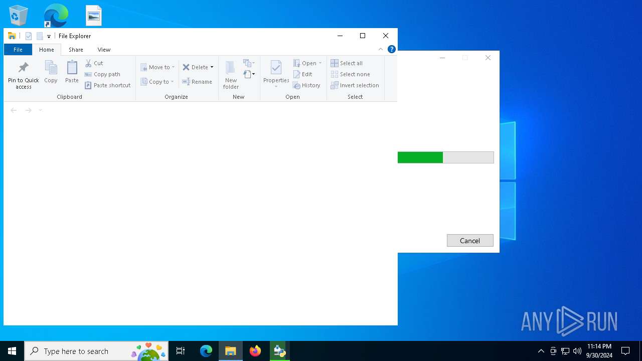Viewport: 642px width, 361px height.
Task: Collapse the ribbon with the chevron near Help
Action: [381, 49]
